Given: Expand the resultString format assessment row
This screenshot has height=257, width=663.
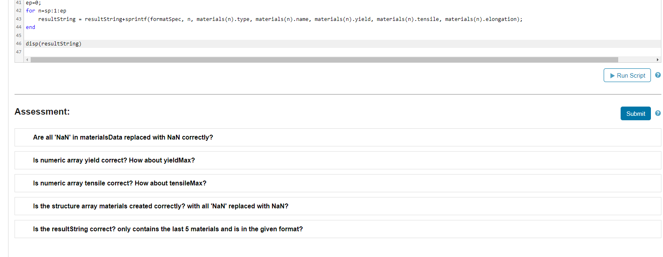Looking at the screenshot, I should point(338,229).
